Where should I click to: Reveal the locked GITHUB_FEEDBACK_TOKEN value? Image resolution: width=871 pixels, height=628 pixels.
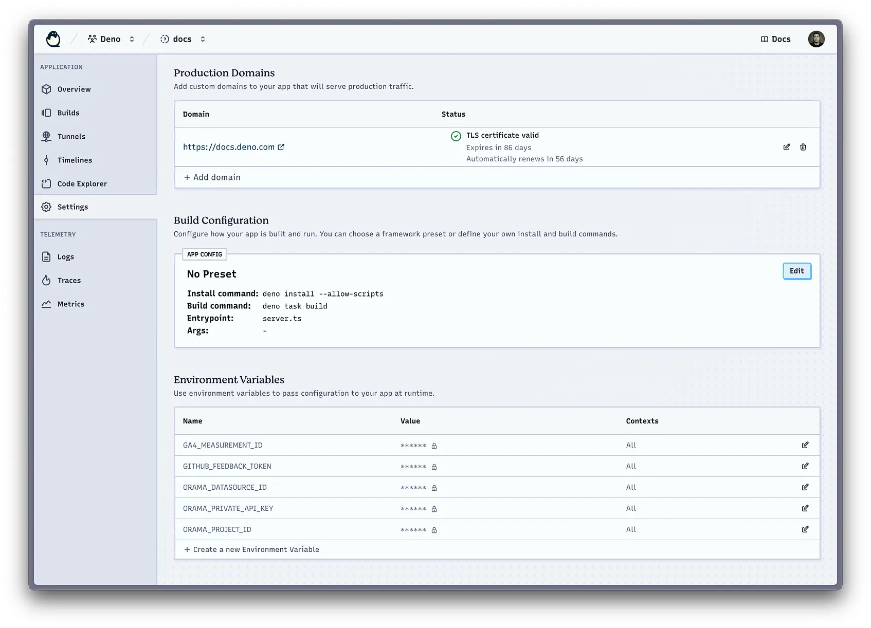434,467
